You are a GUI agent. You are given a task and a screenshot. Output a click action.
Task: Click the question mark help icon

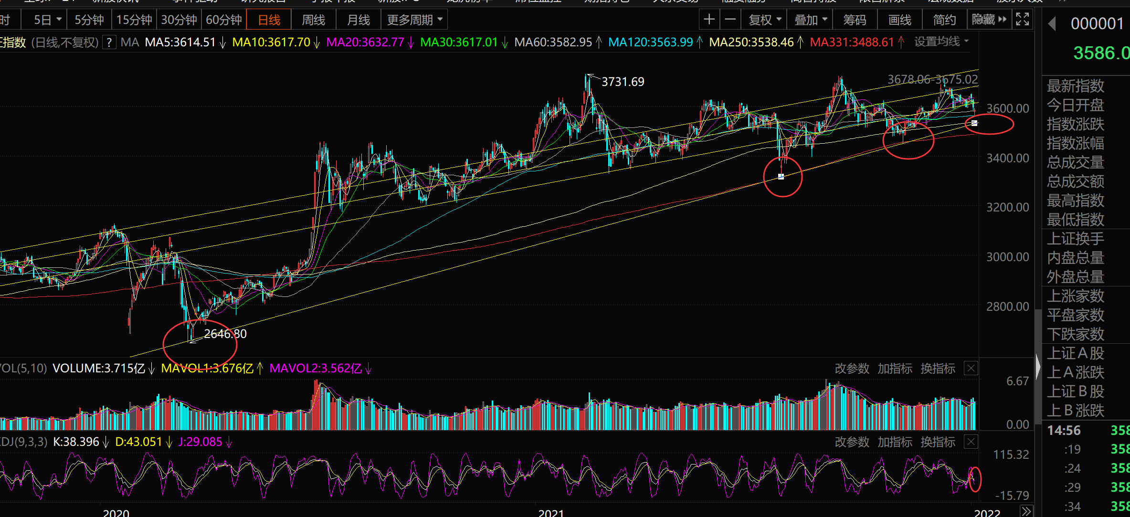[x=110, y=42]
